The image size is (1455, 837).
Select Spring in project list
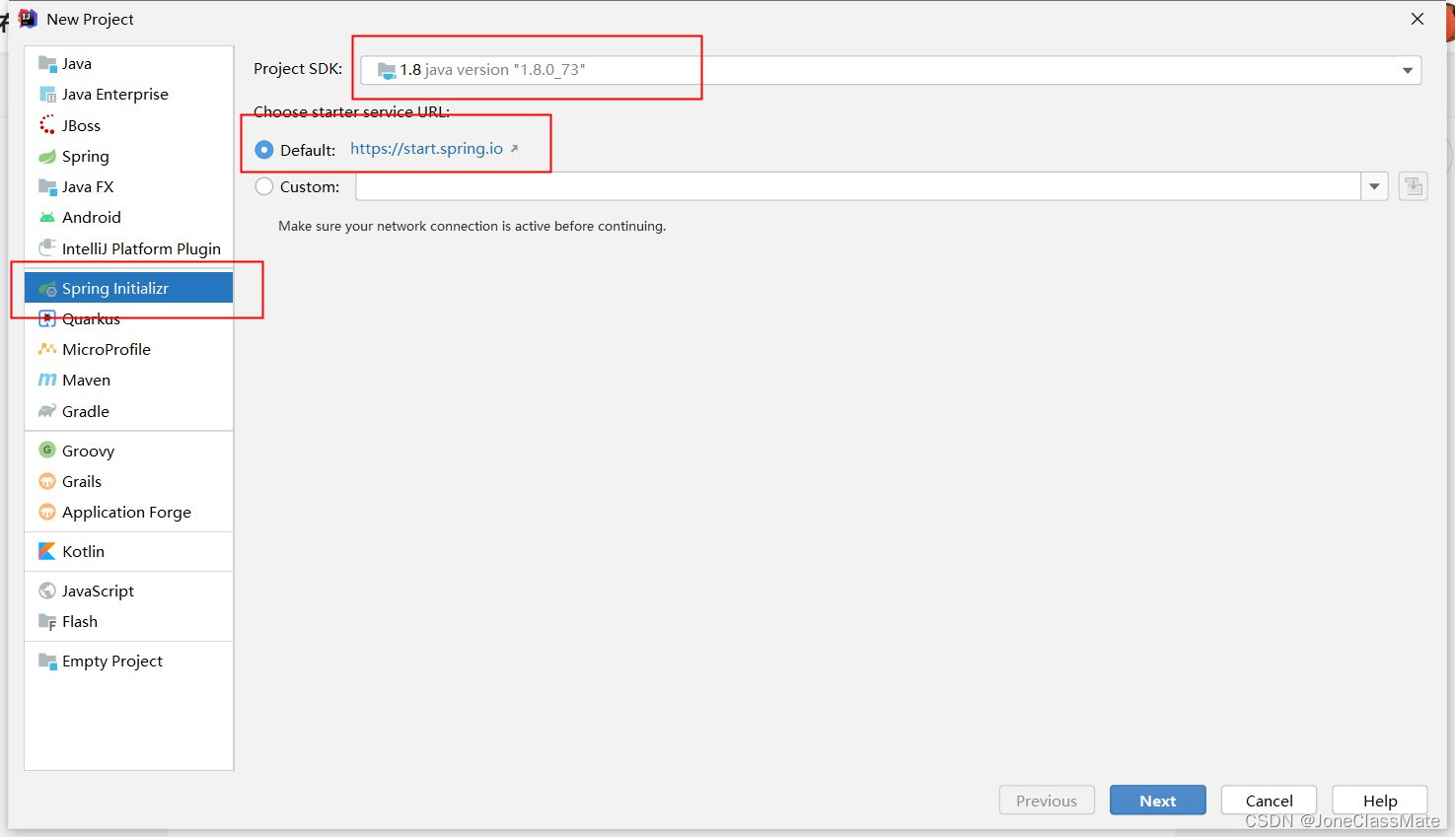pyautogui.click(x=129, y=156)
